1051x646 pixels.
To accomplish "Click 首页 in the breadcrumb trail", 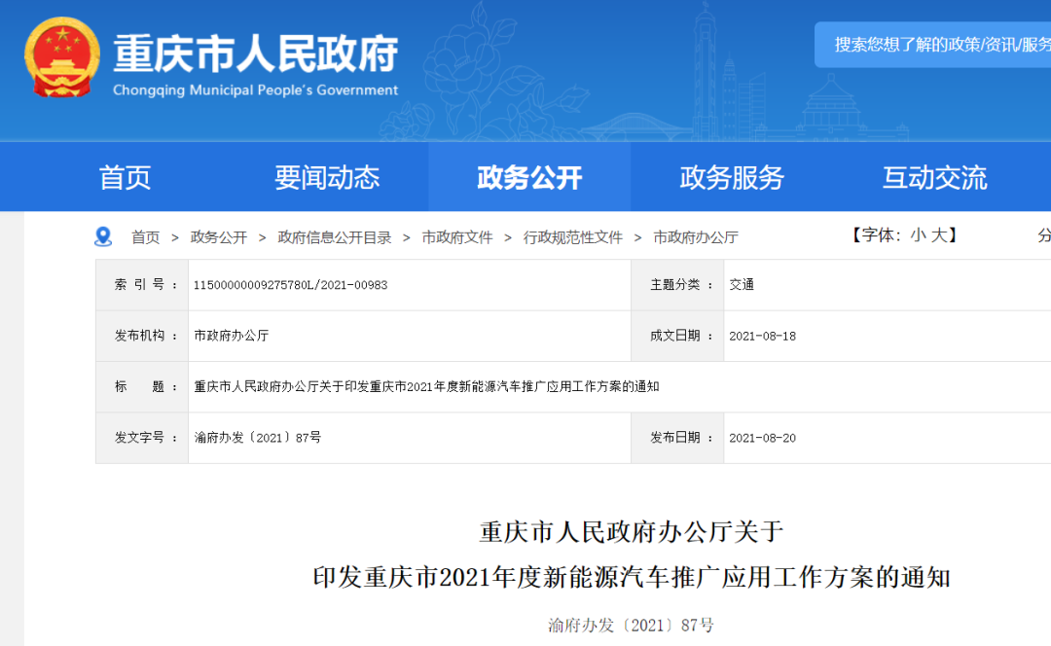I will pyautogui.click(x=146, y=237).
